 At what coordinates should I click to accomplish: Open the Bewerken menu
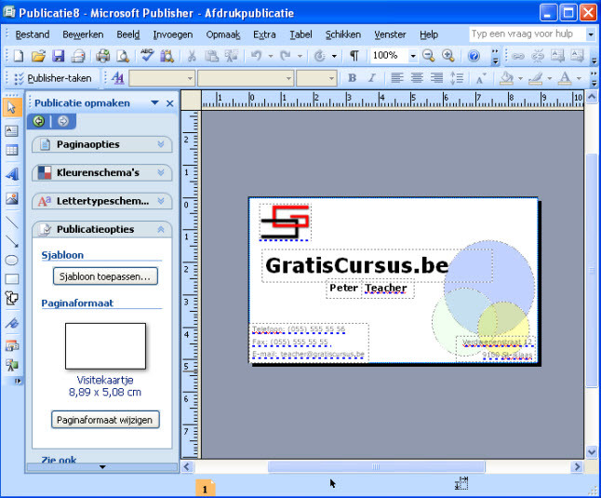click(83, 34)
